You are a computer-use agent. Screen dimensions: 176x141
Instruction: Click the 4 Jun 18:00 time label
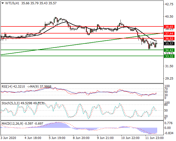click(33, 138)
